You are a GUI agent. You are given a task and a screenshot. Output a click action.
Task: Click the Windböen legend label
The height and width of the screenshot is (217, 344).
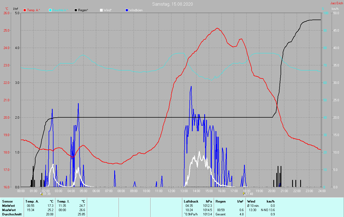[136, 10]
